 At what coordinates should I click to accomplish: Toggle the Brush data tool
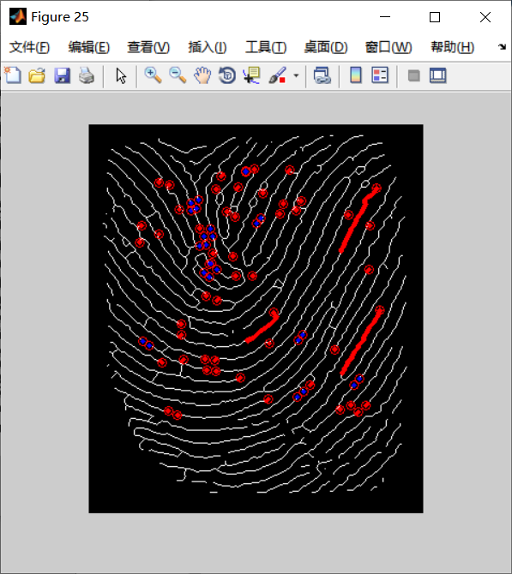tap(277, 75)
